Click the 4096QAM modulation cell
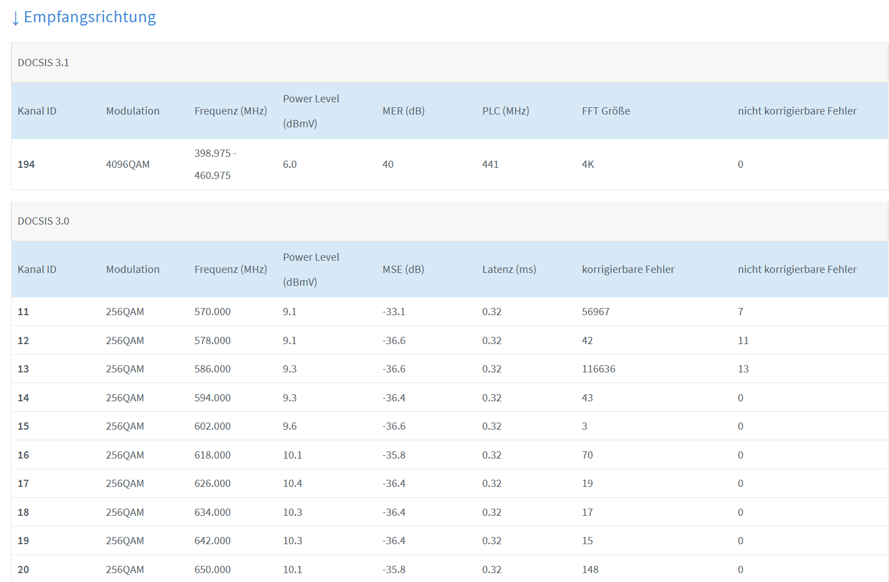Viewport: 889px width, 582px height. coord(128,165)
